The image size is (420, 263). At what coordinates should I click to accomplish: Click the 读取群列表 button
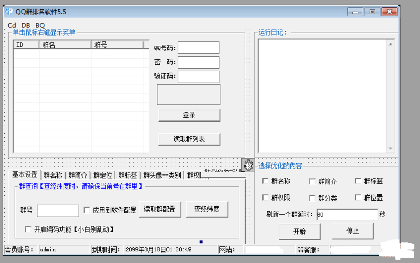pos(189,139)
